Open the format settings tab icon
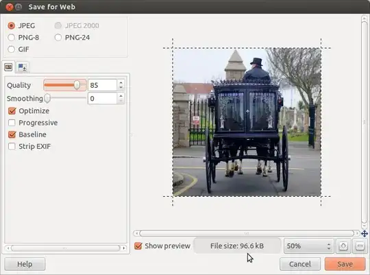 coord(8,67)
